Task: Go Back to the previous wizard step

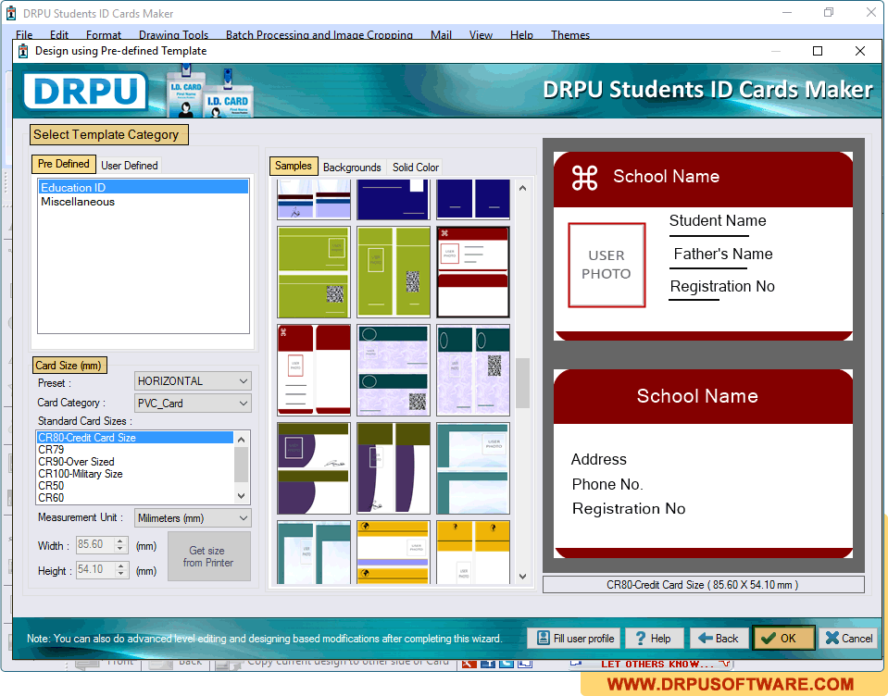Action: pos(719,639)
